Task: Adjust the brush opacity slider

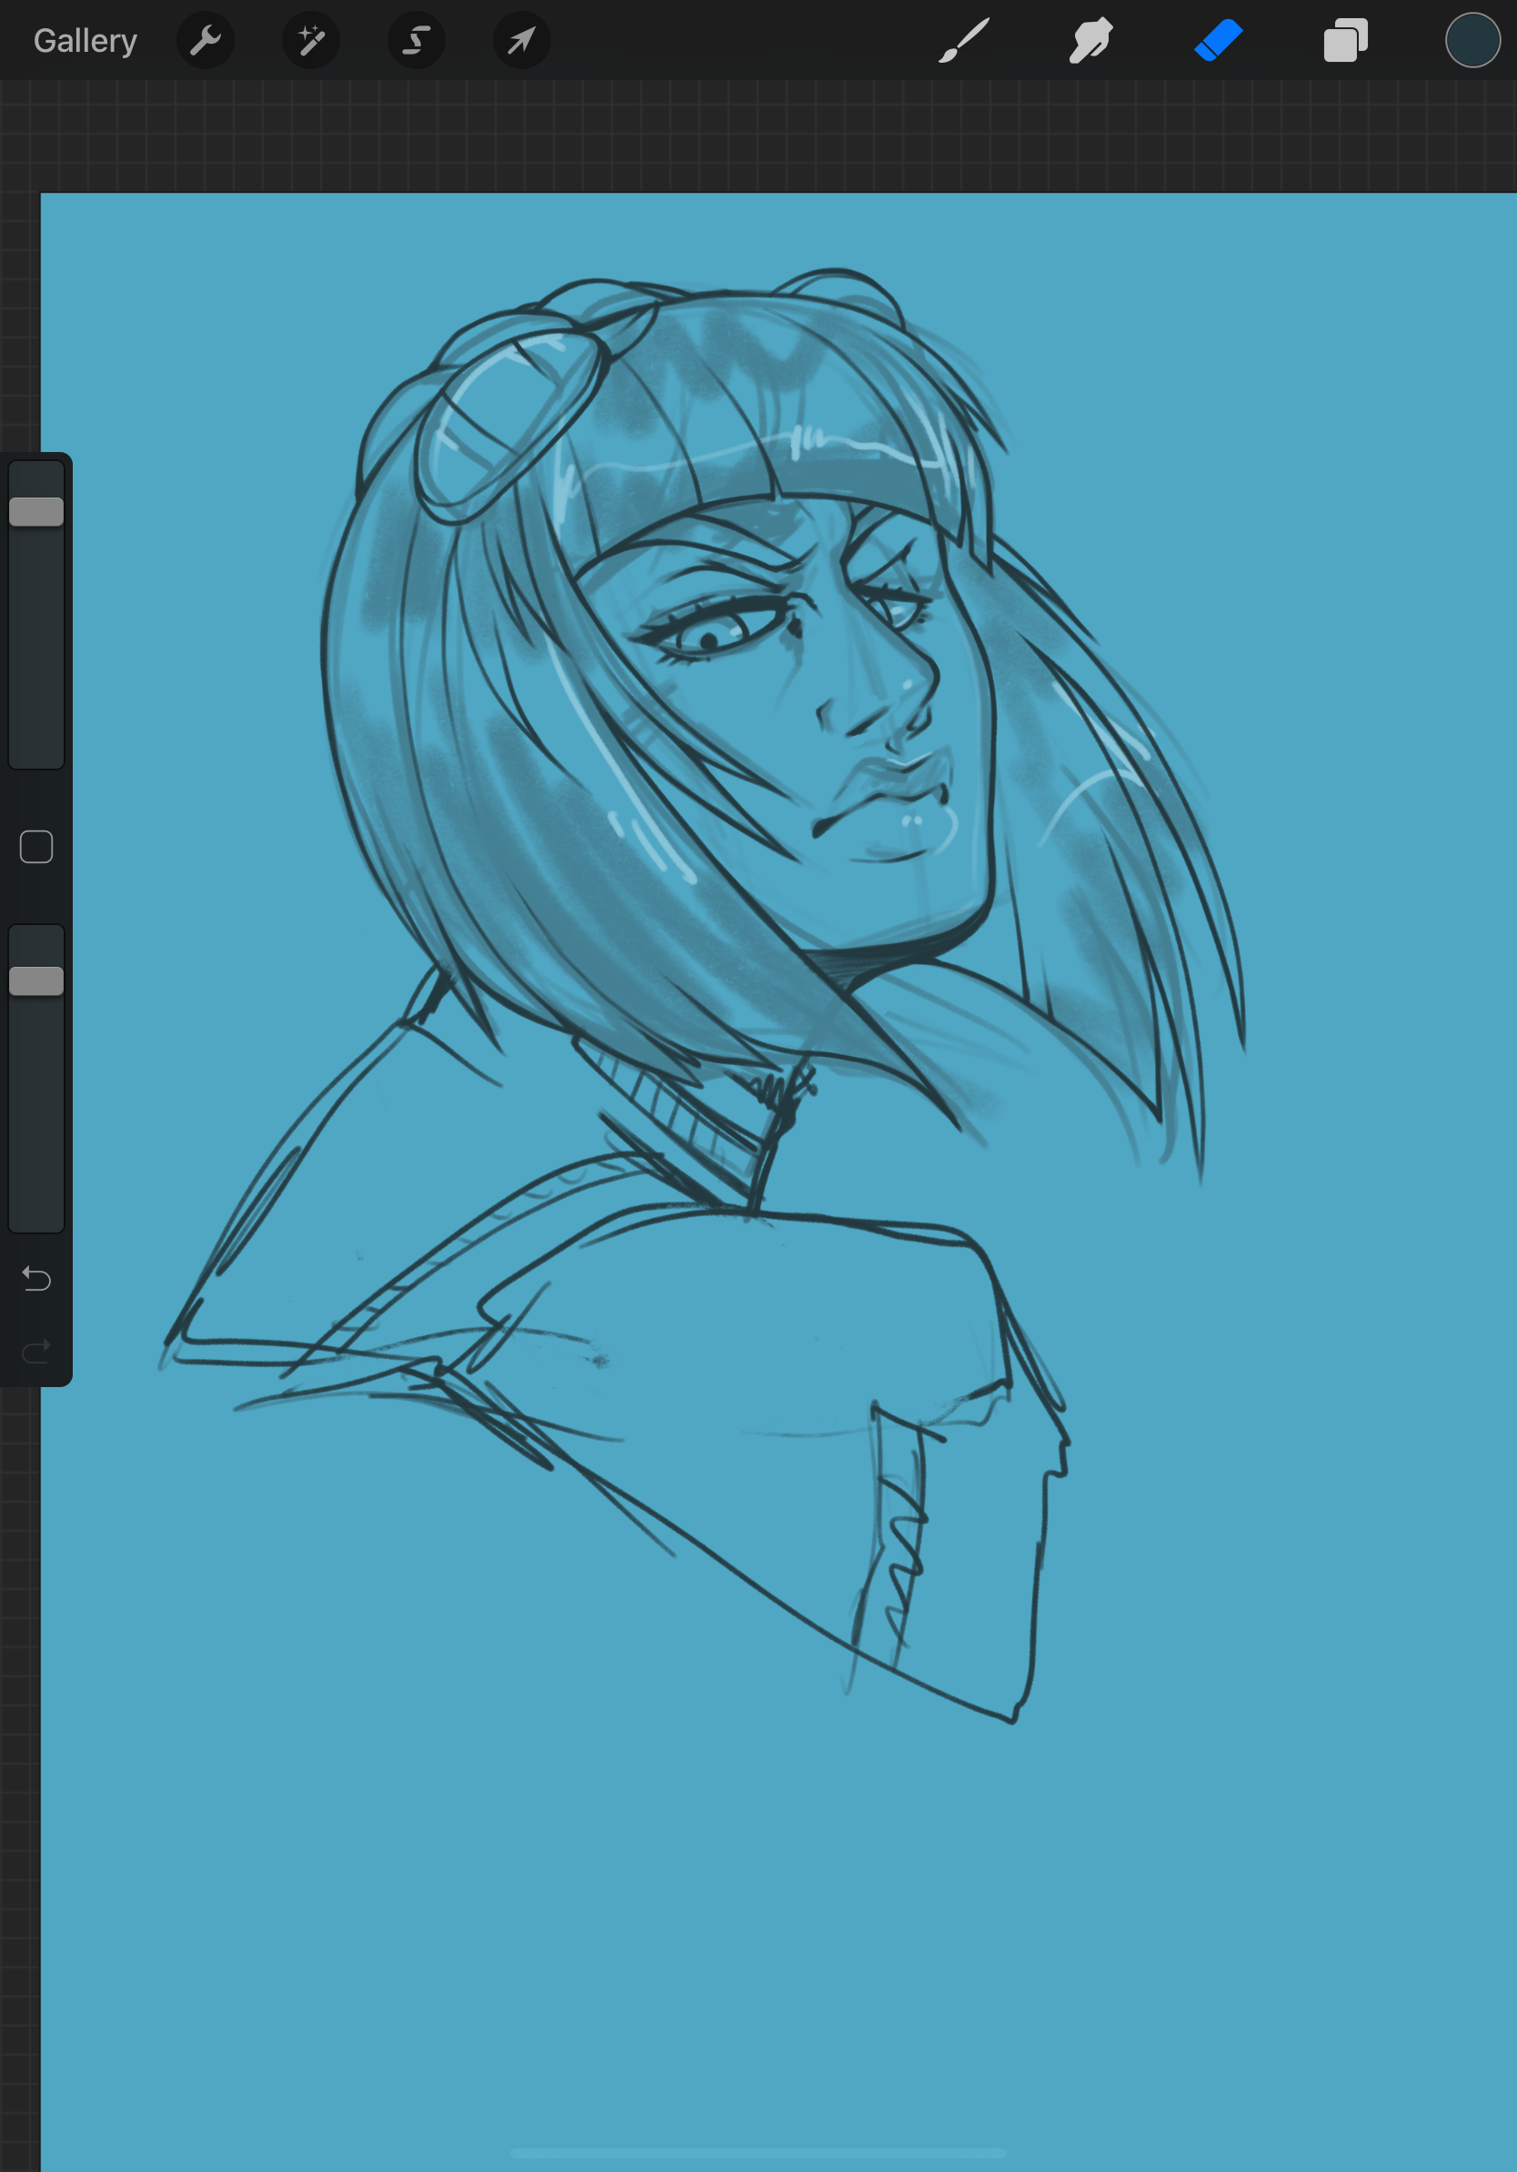Action: [x=36, y=1079]
